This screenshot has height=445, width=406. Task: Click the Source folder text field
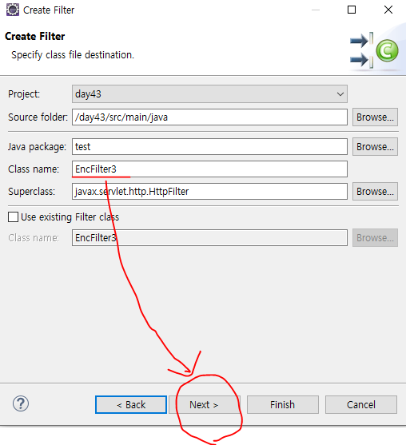point(209,117)
